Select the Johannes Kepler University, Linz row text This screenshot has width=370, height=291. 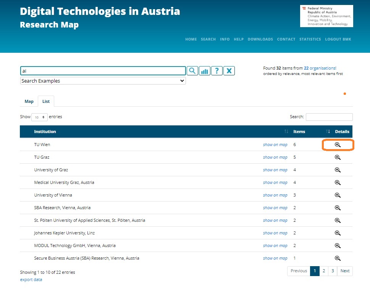click(64, 233)
